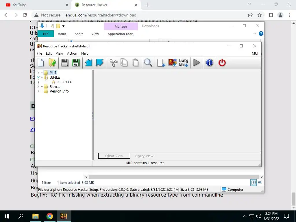Open Home ribbon tab in Explorer
This screenshot has height=222, width=296.
click(62, 34)
